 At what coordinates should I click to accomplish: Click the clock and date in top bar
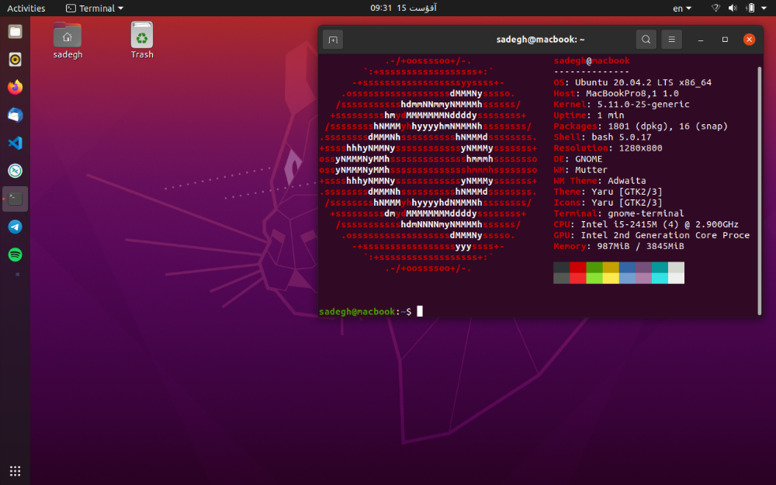(x=404, y=8)
